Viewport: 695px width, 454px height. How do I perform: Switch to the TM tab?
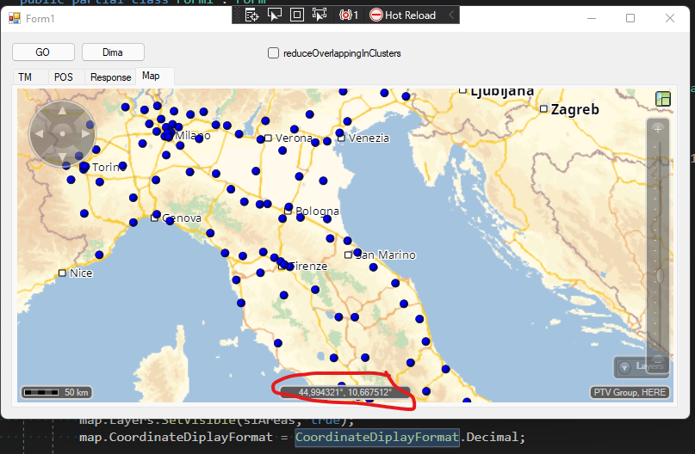point(25,77)
